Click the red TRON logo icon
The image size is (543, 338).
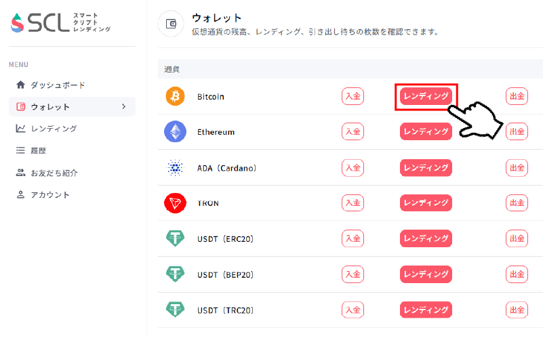point(175,203)
